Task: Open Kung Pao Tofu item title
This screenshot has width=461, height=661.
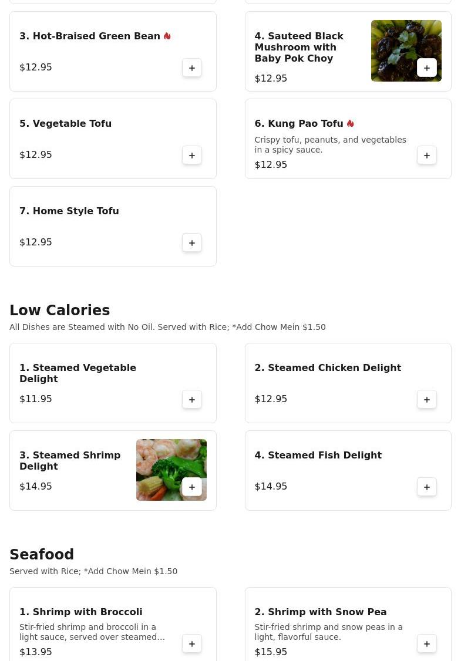Action: coord(299,124)
